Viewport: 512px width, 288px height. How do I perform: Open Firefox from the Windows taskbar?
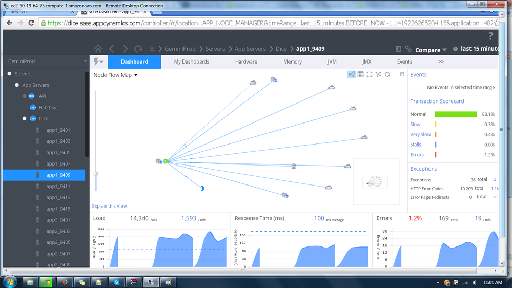pos(65,282)
